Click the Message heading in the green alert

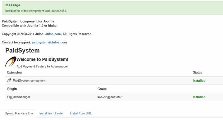[13, 5]
